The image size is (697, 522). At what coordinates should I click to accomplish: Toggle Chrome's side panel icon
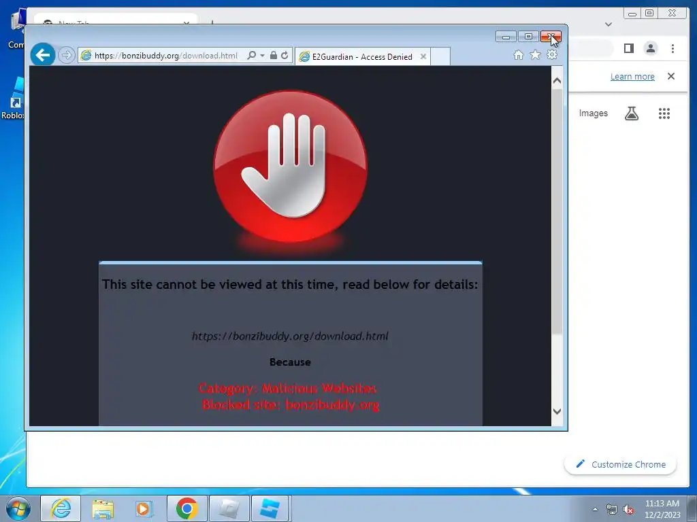click(628, 48)
